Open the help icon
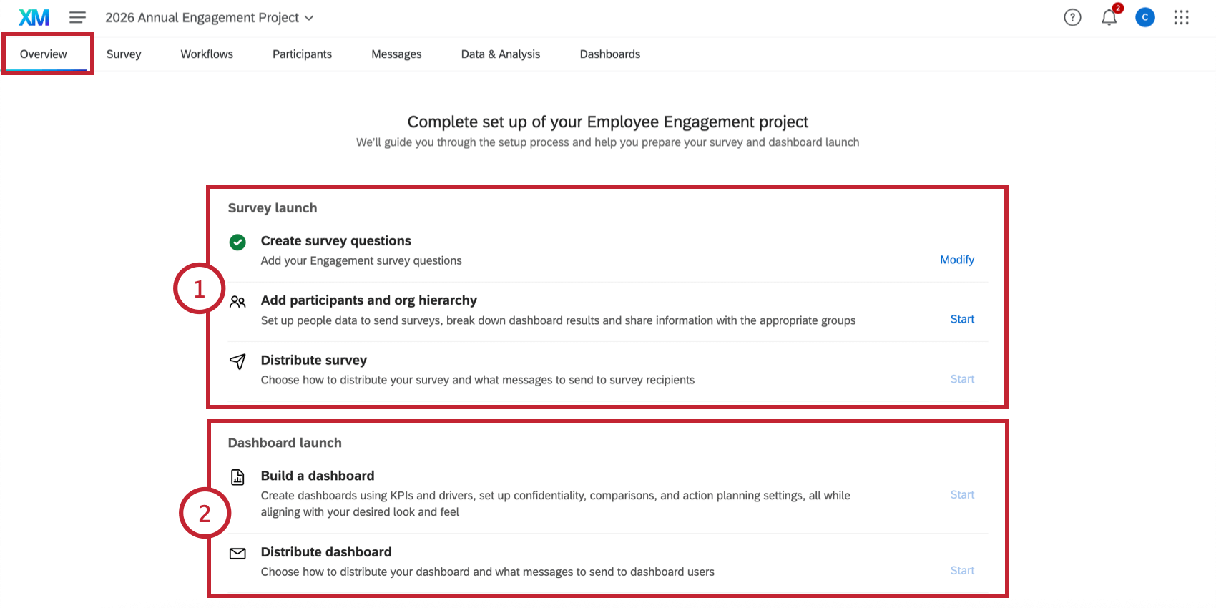The height and width of the screenshot is (608, 1216). [x=1072, y=17]
